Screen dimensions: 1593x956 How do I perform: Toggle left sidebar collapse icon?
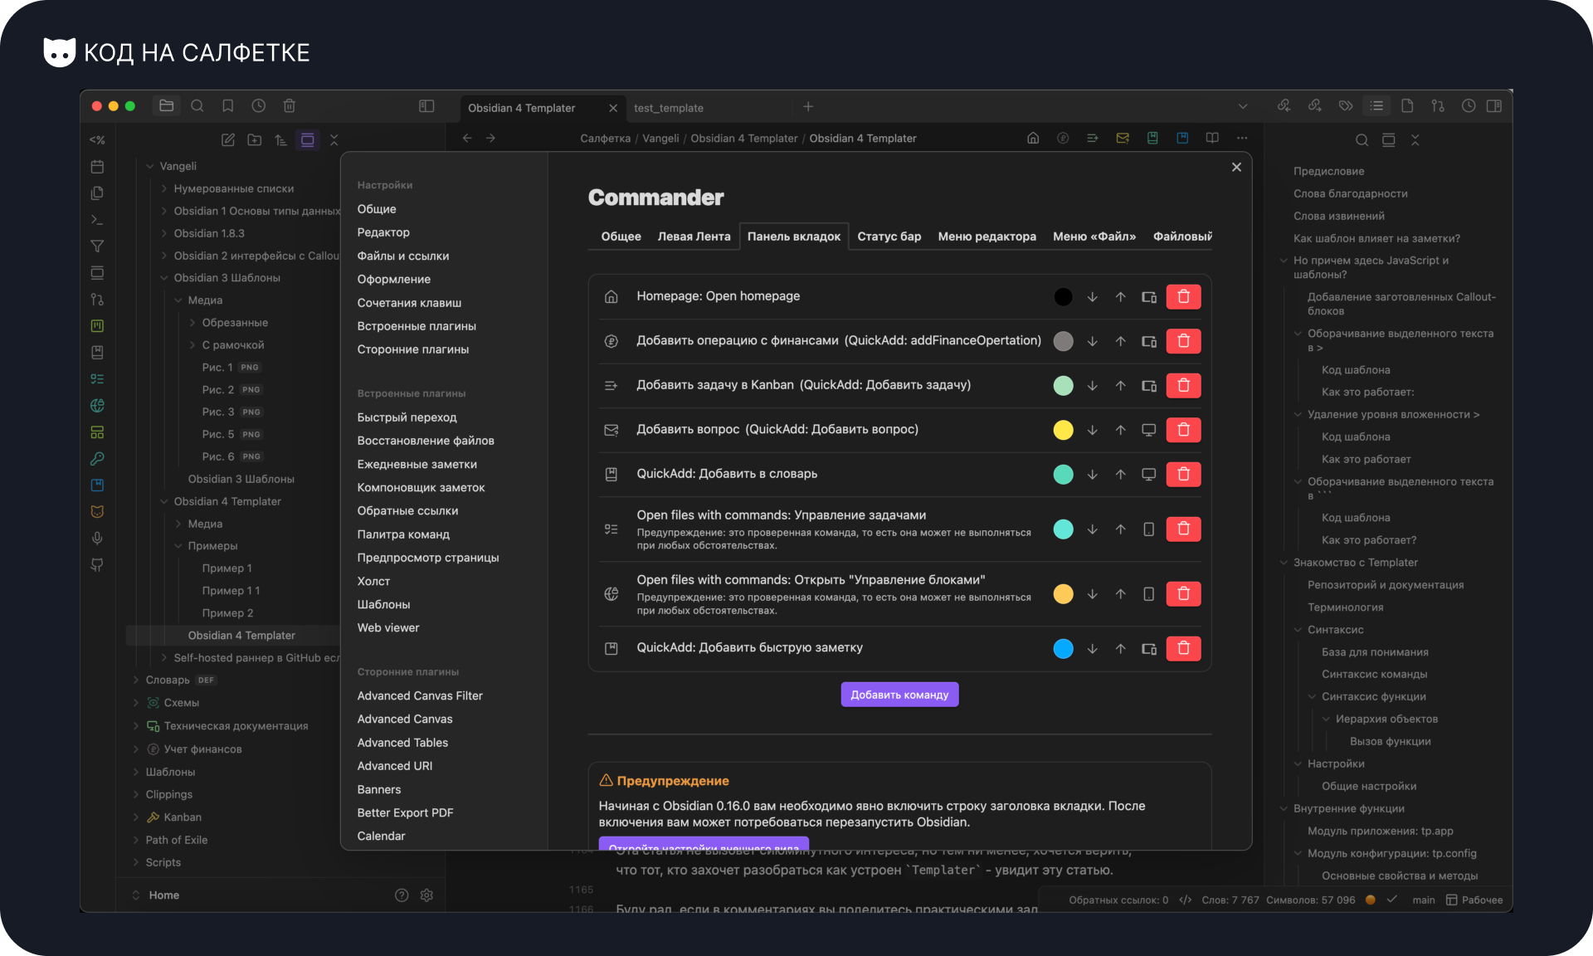click(426, 105)
